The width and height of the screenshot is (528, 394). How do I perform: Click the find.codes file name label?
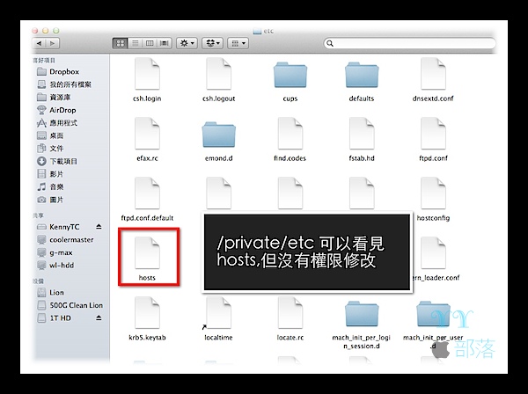point(290,158)
